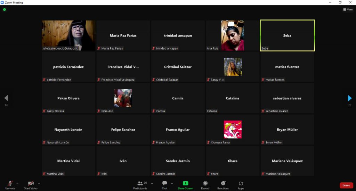
Task: Toggle Start Video camera on
Action: pyautogui.click(x=31, y=184)
